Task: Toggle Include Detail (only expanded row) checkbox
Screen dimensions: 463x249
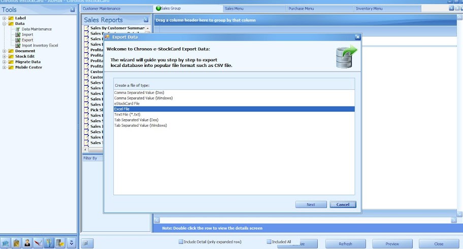Action: pyautogui.click(x=181, y=241)
